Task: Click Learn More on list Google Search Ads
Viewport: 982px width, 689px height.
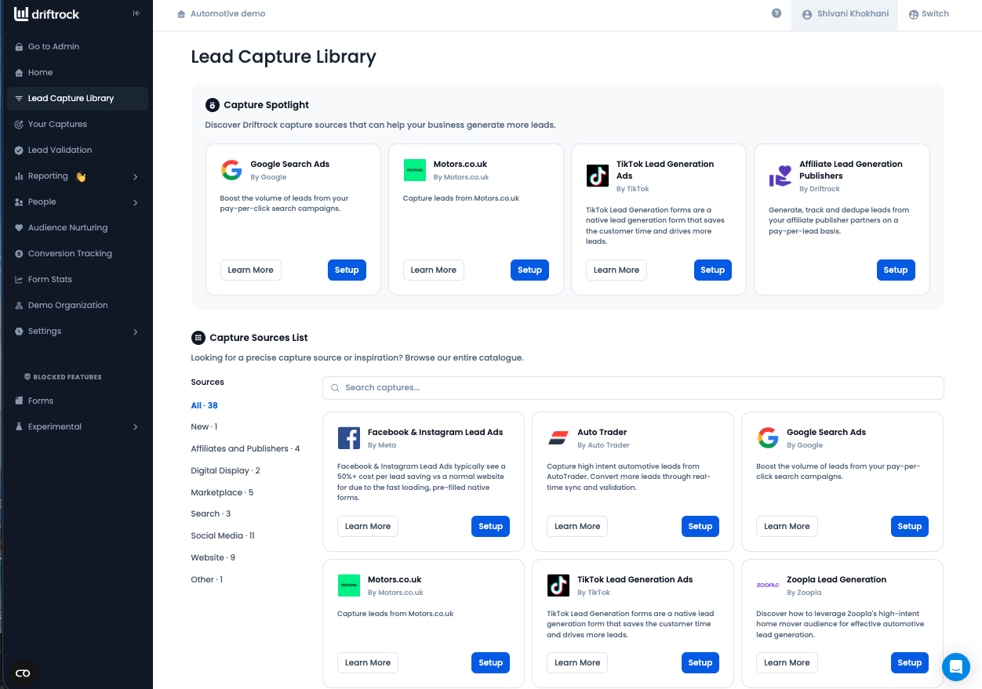Action: (x=787, y=527)
